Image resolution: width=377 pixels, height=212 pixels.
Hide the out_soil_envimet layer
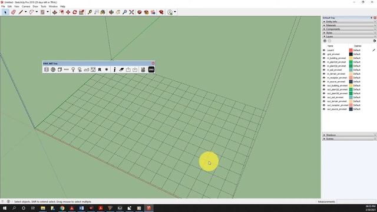324,97
